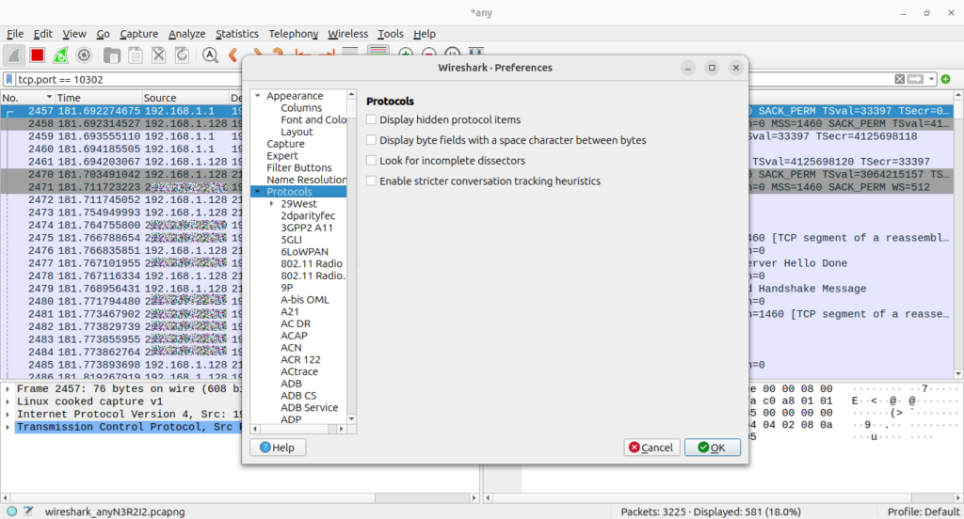Close the capture file X document icon
964x519 pixels.
click(158, 55)
